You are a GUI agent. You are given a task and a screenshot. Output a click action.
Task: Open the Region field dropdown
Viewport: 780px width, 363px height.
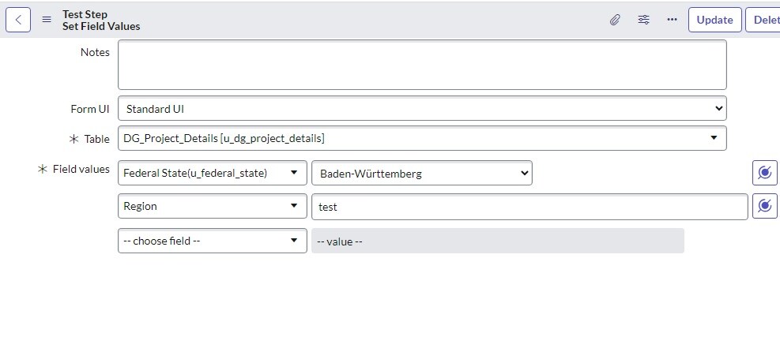tap(212, 206)
